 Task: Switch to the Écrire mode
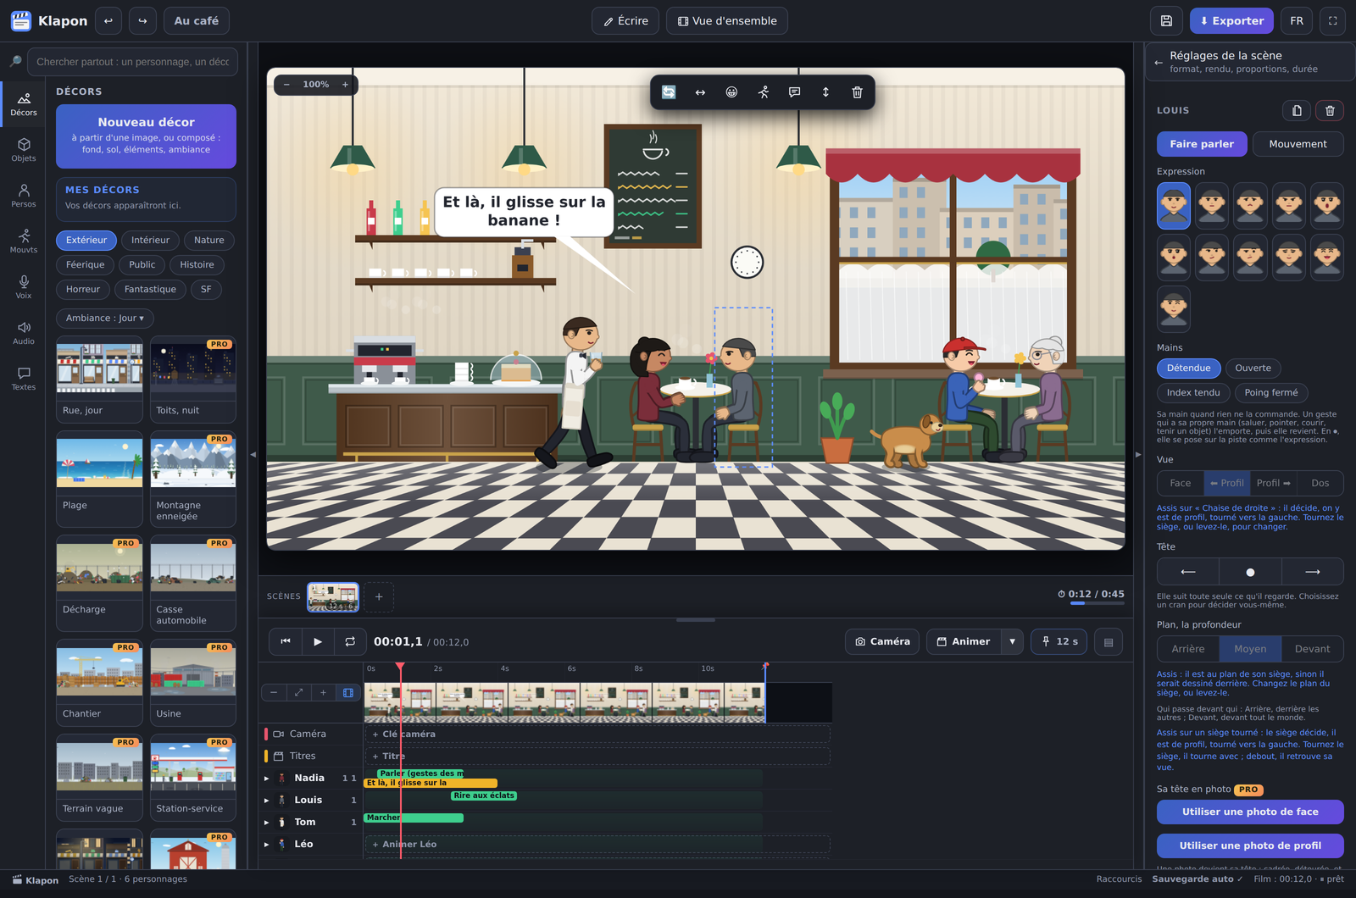625,21
